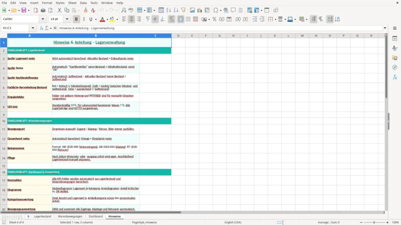Open the Function Wizard next to the formula bar
Viewport: 401px width, 225px height.
click(42, 28)
